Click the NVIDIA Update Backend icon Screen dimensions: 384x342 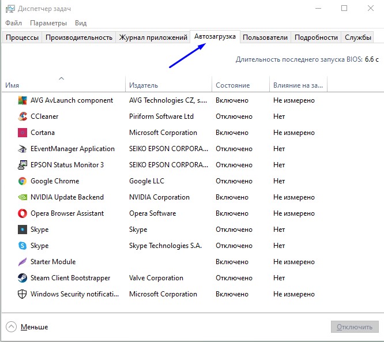(22, 197)
